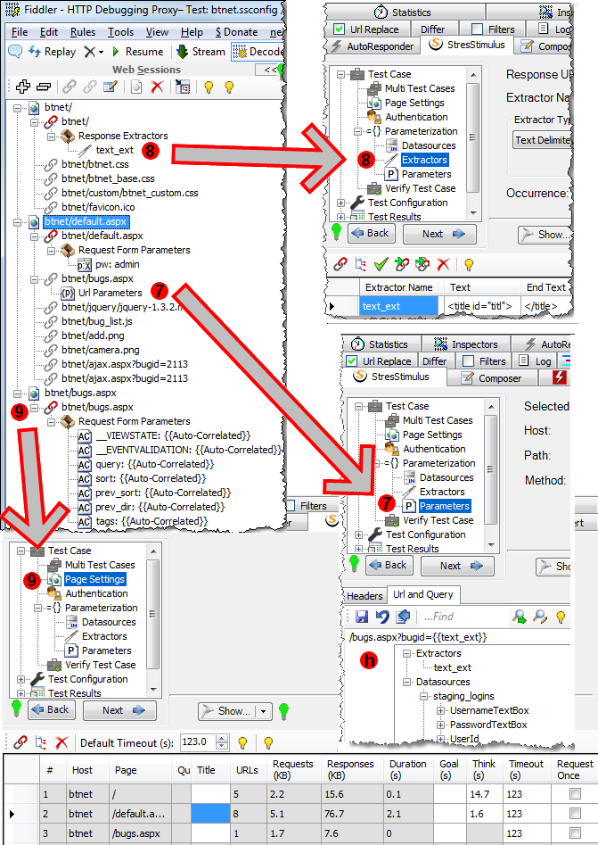
Task: Click the red X delete icon in Web Sessions toolbar
Action: pos(157,87)
